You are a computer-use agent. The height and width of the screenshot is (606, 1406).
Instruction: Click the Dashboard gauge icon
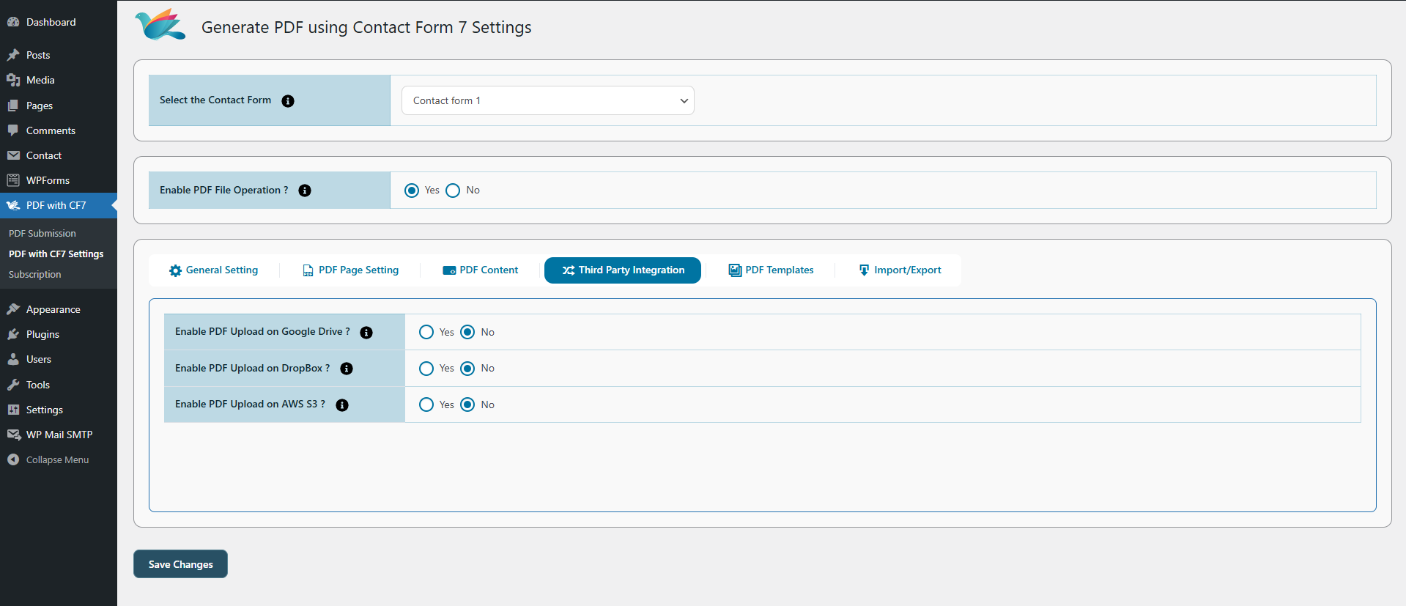pos(13,22)
